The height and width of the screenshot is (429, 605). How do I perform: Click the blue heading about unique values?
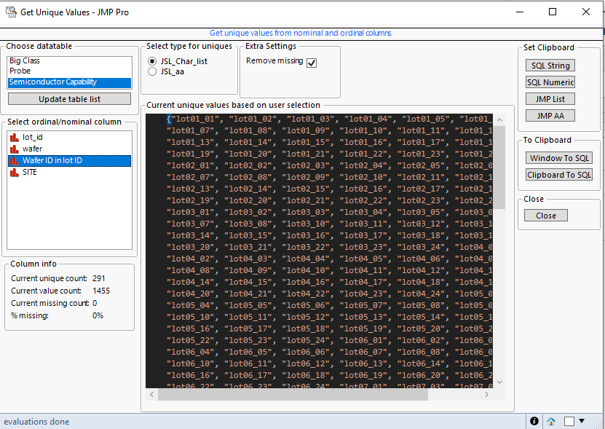tap(301, 34)
